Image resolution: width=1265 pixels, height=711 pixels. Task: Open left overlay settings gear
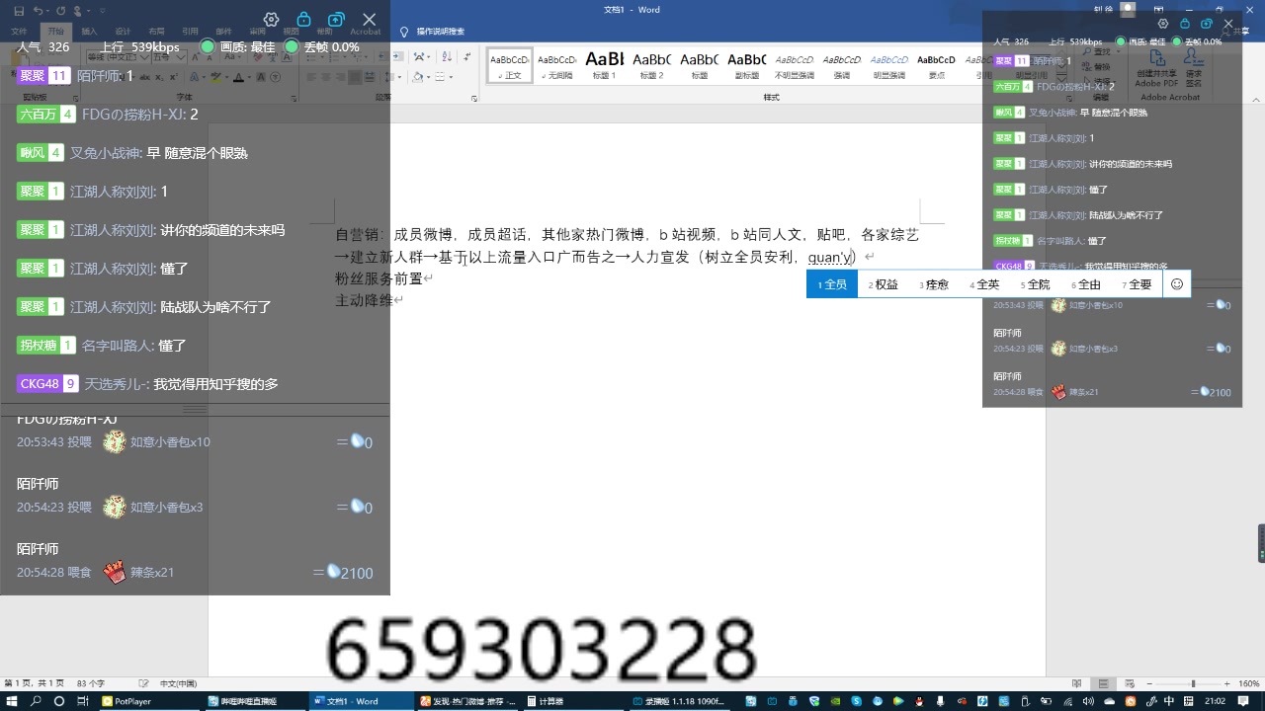pyautogui.click(x=272, y=20)
